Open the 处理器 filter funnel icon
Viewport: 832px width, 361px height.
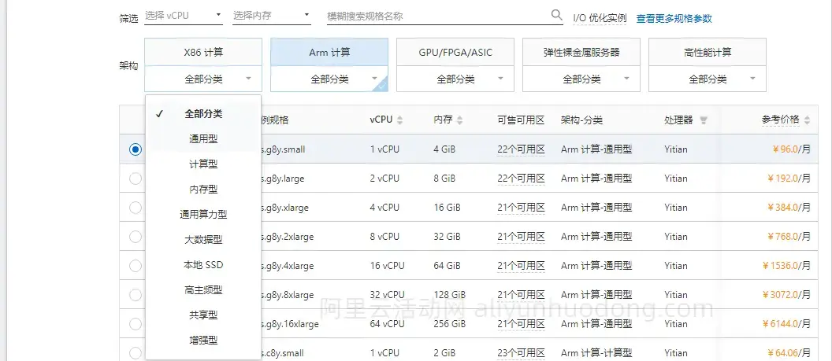704,120
